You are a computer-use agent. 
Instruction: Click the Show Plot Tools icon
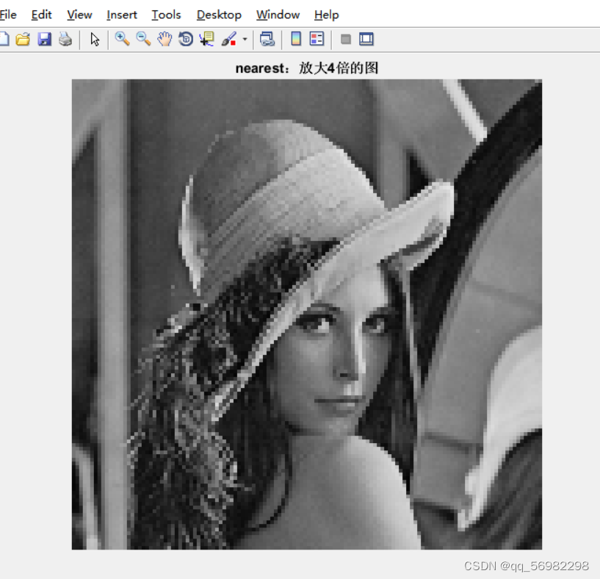(x=366, y=39)
